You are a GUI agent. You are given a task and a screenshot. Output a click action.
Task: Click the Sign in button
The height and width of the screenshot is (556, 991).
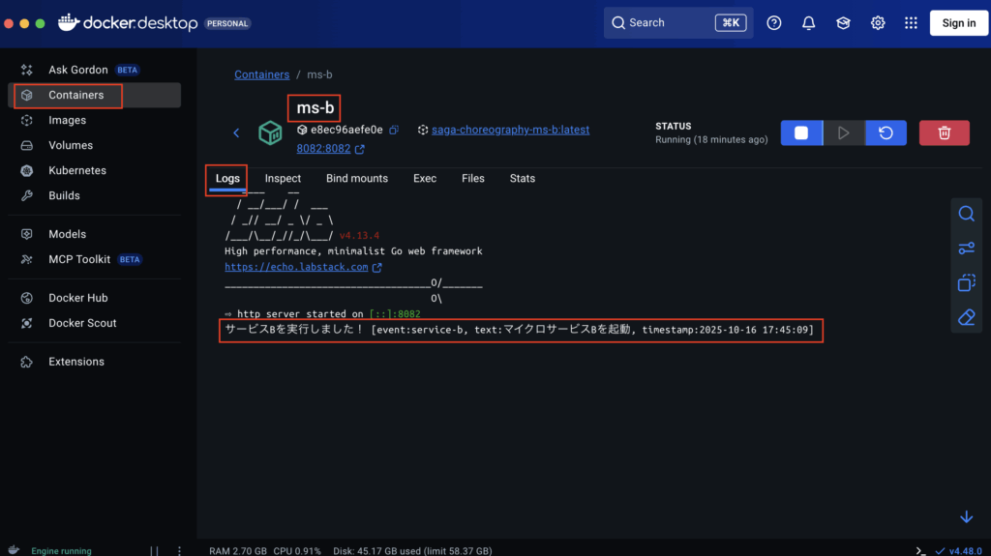958,23
